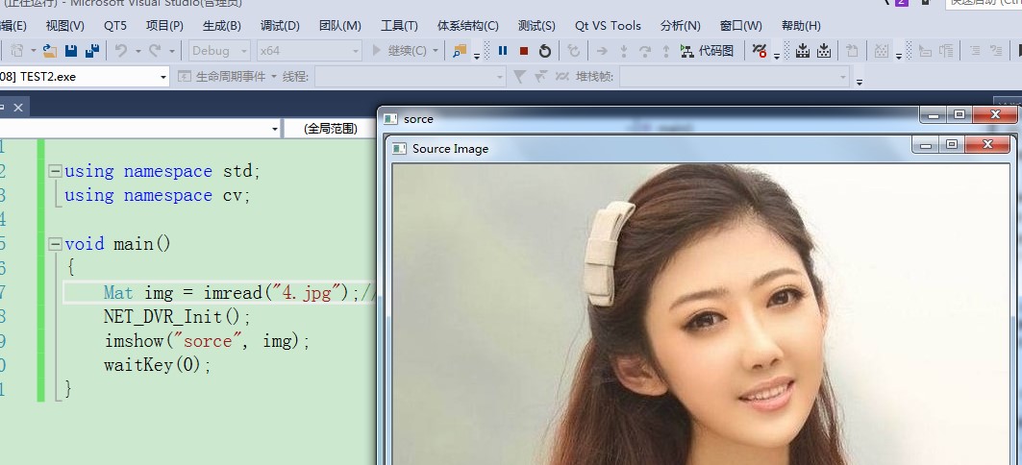Click the thread filter funnel icon

click(x=519, y=77)
